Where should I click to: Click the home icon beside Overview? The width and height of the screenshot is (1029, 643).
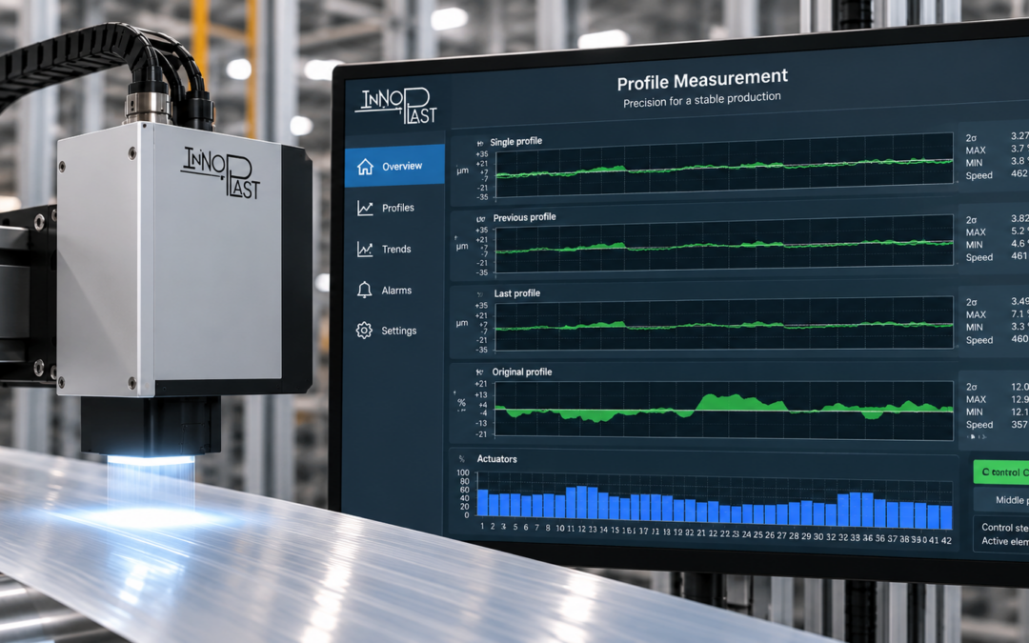click(x=365, y=167)
